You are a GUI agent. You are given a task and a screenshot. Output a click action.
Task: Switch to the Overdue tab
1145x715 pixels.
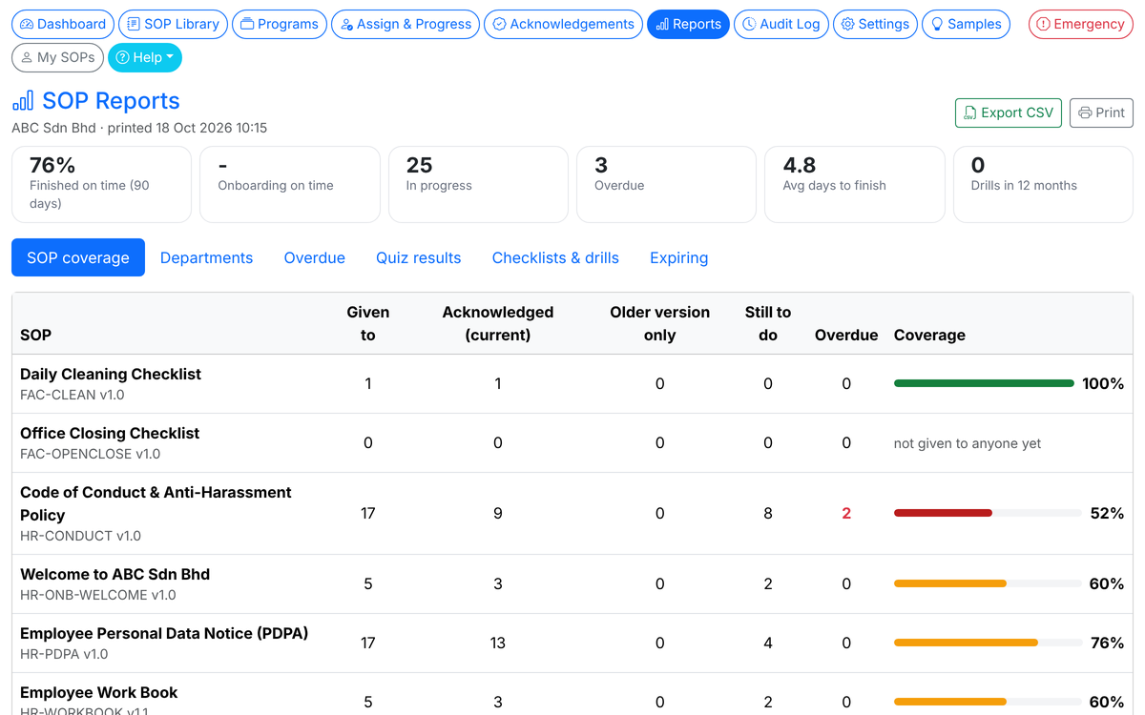(x=315, y=257)
